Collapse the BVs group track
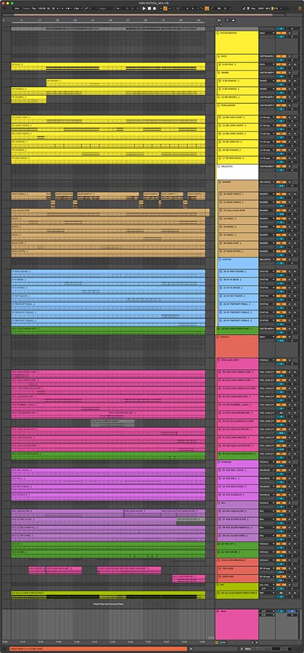304x653 pixels. coord(218,503)
